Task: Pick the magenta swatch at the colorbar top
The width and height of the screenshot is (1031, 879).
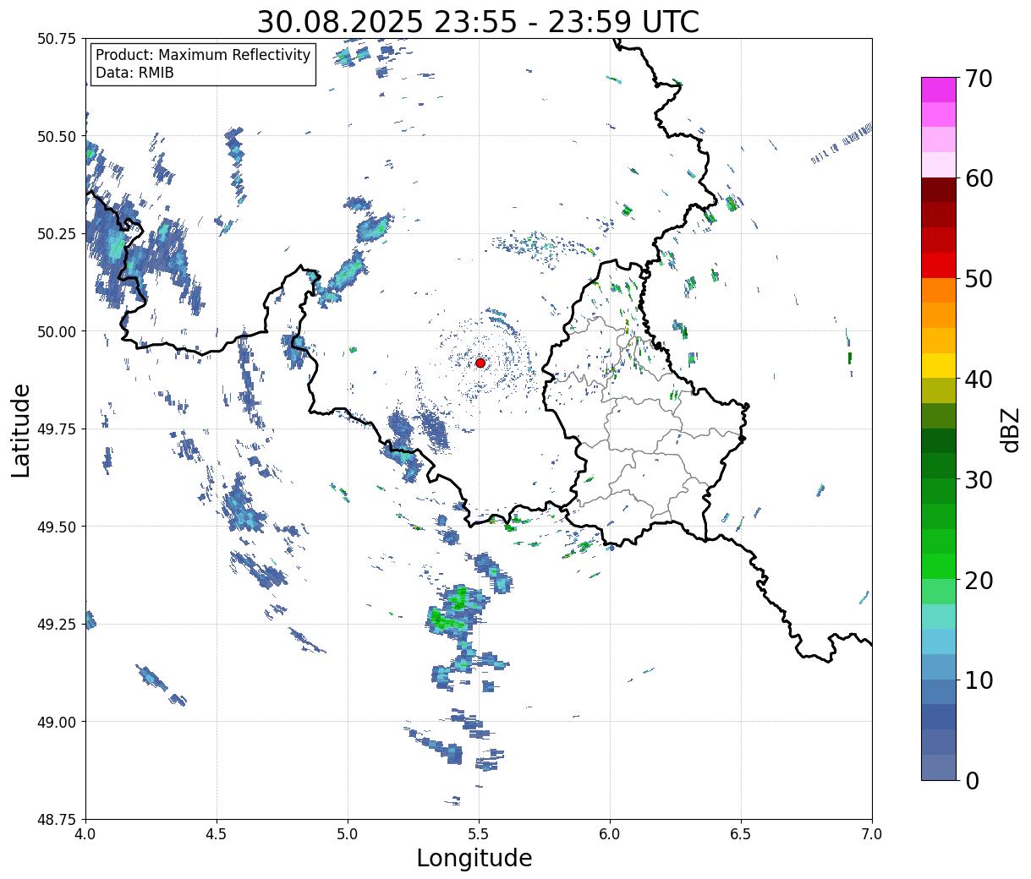Action: [x=939, y=90]
